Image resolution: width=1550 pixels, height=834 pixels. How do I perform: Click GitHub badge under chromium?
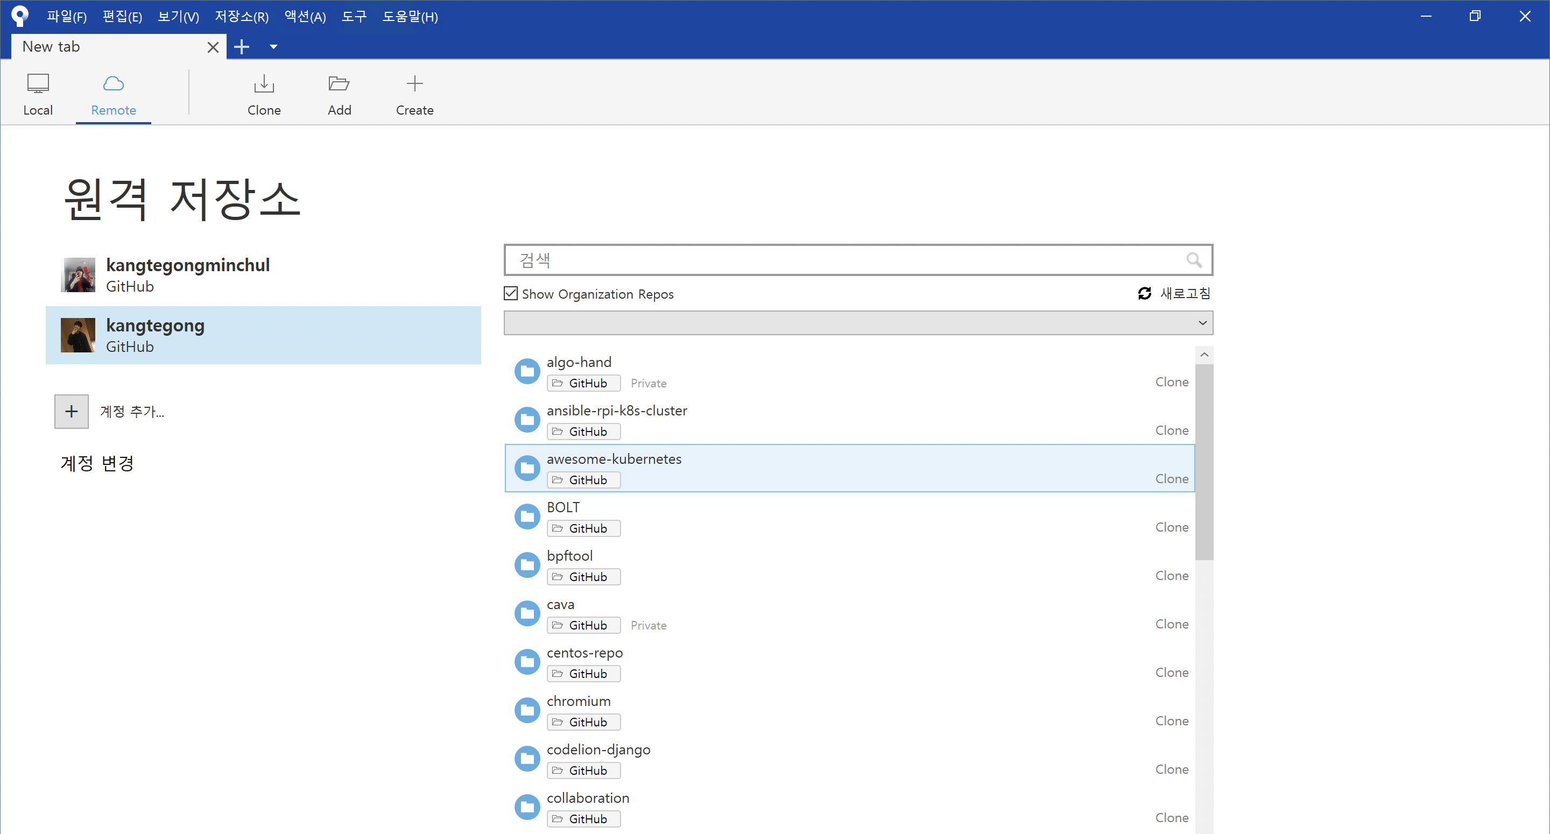coord(583,722)
